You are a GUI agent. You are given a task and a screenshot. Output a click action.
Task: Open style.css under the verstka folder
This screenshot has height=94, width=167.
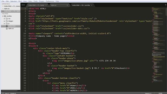coord(11,28)
